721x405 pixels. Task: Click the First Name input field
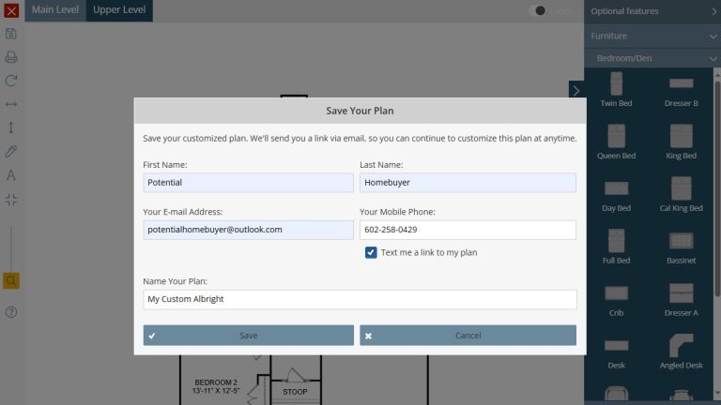coord(248,182)
